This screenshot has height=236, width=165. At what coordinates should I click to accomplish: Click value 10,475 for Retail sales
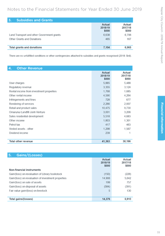(x=106, y=108)
